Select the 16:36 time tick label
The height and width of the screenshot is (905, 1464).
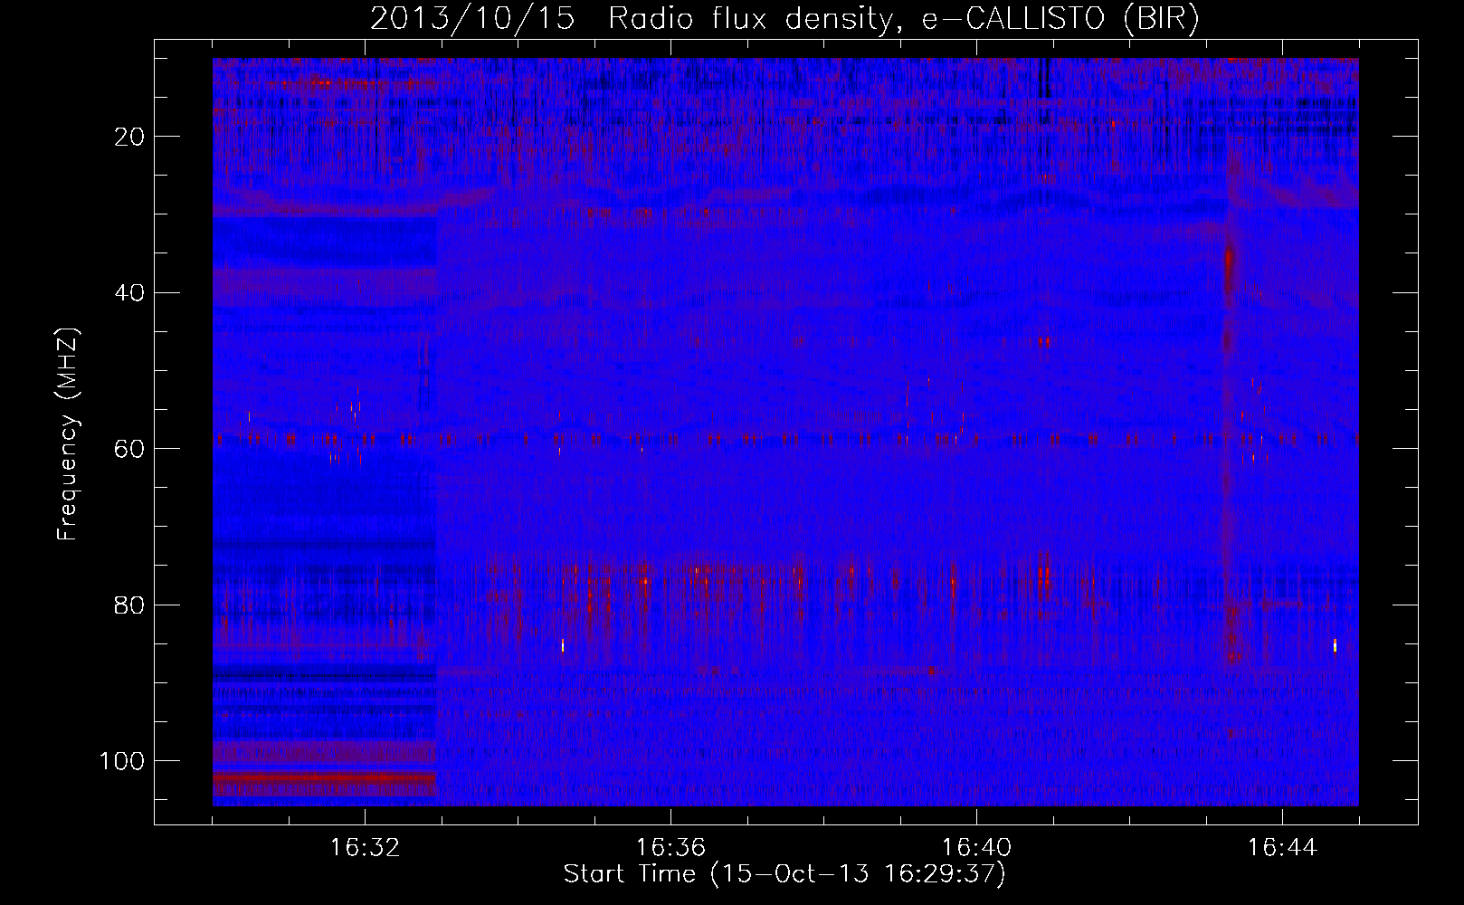(670, 848)
